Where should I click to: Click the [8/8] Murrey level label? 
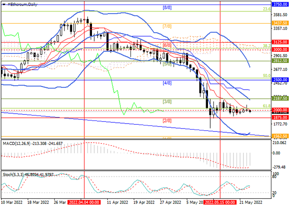(167, 8)
